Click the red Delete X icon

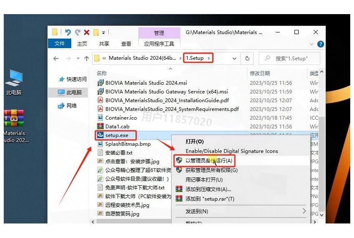point(87,32)
